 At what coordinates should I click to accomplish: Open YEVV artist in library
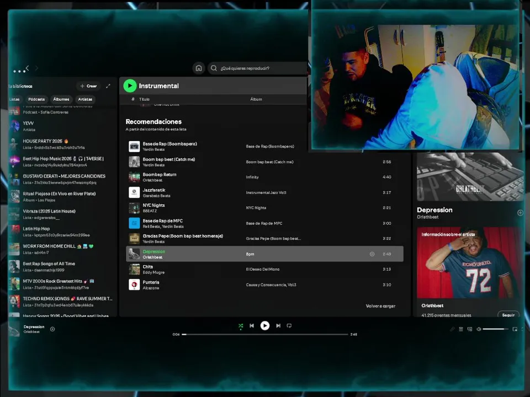point(62,126)
